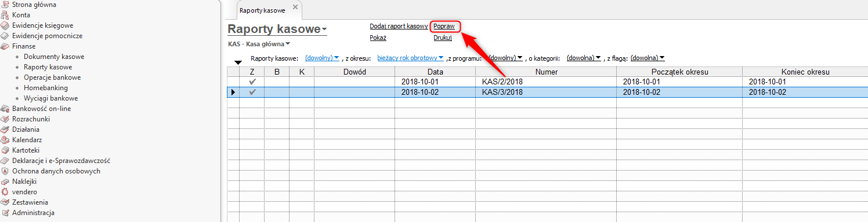Open the z programu (dowolny) dropdown

505,58
